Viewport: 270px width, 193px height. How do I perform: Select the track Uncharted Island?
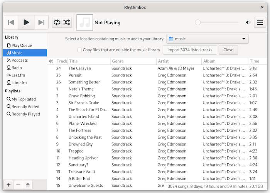point(157,117)
